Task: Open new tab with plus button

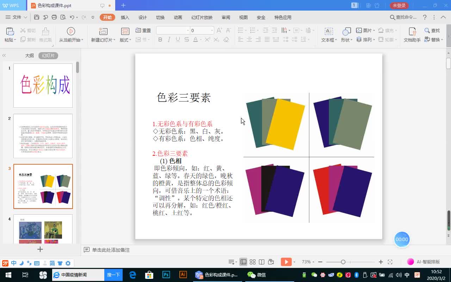Action: tap(123, 5)
